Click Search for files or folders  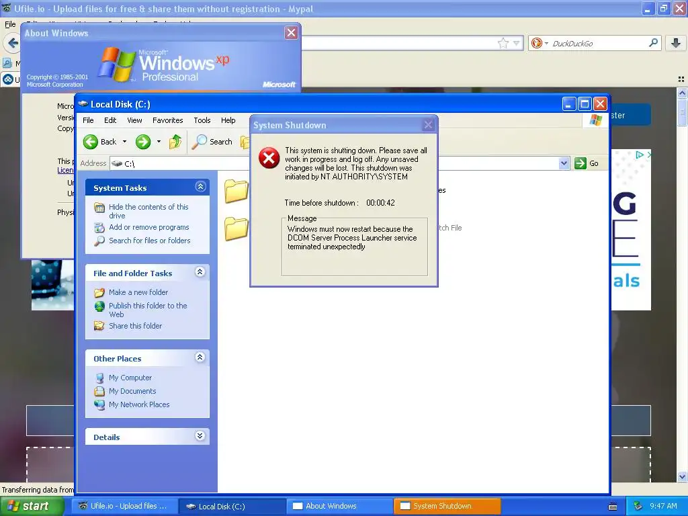coord(150,241)
